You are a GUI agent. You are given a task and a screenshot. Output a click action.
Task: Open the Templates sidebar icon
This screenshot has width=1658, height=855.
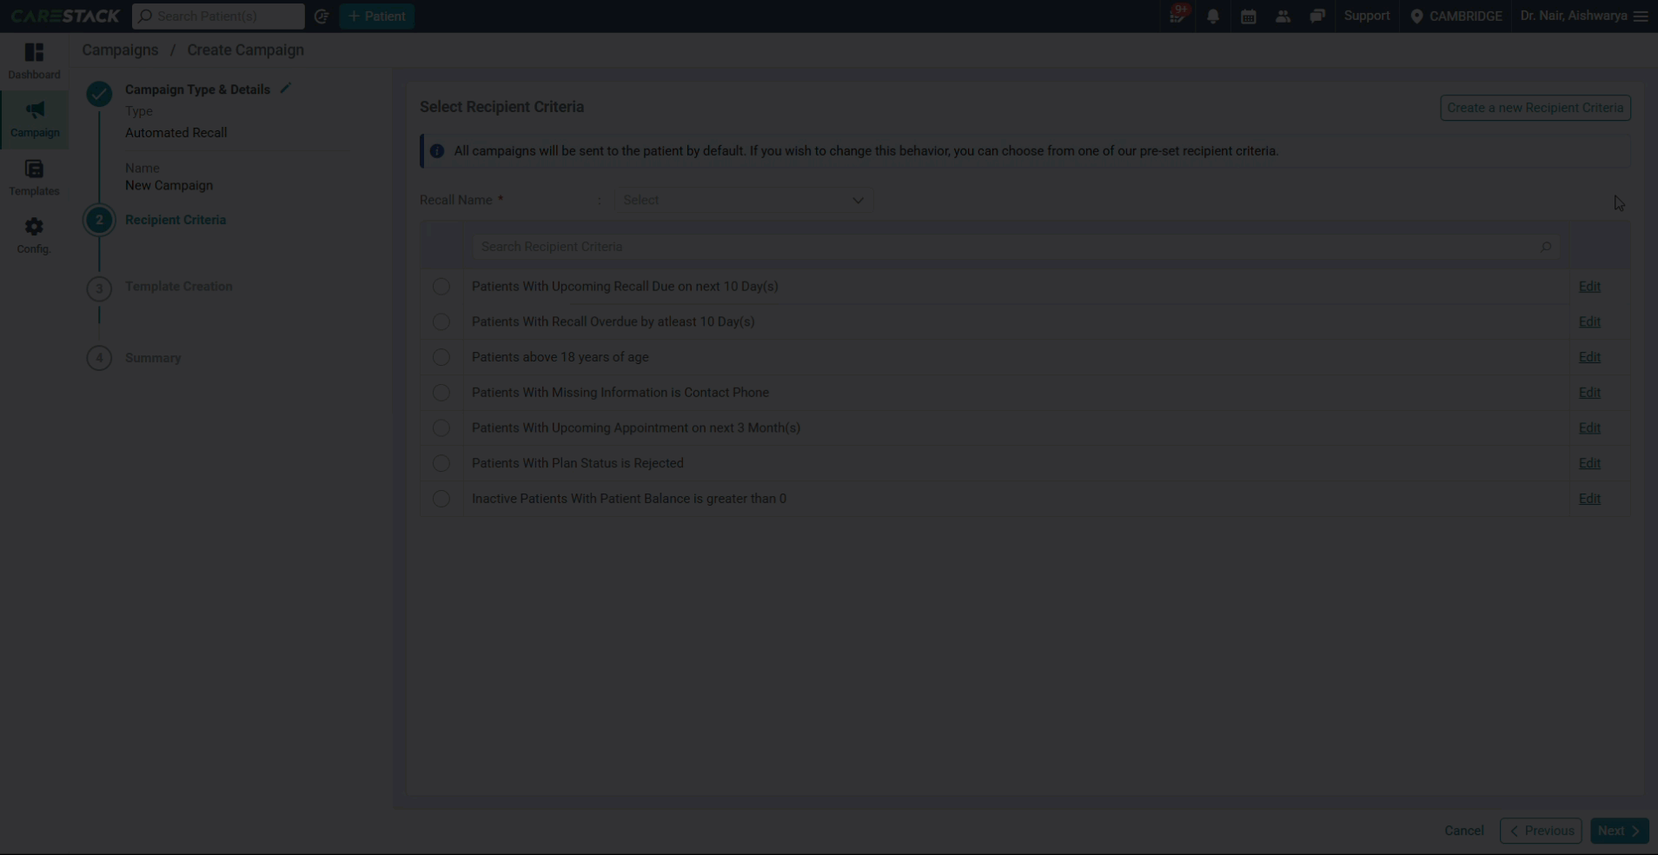[34, 178]
